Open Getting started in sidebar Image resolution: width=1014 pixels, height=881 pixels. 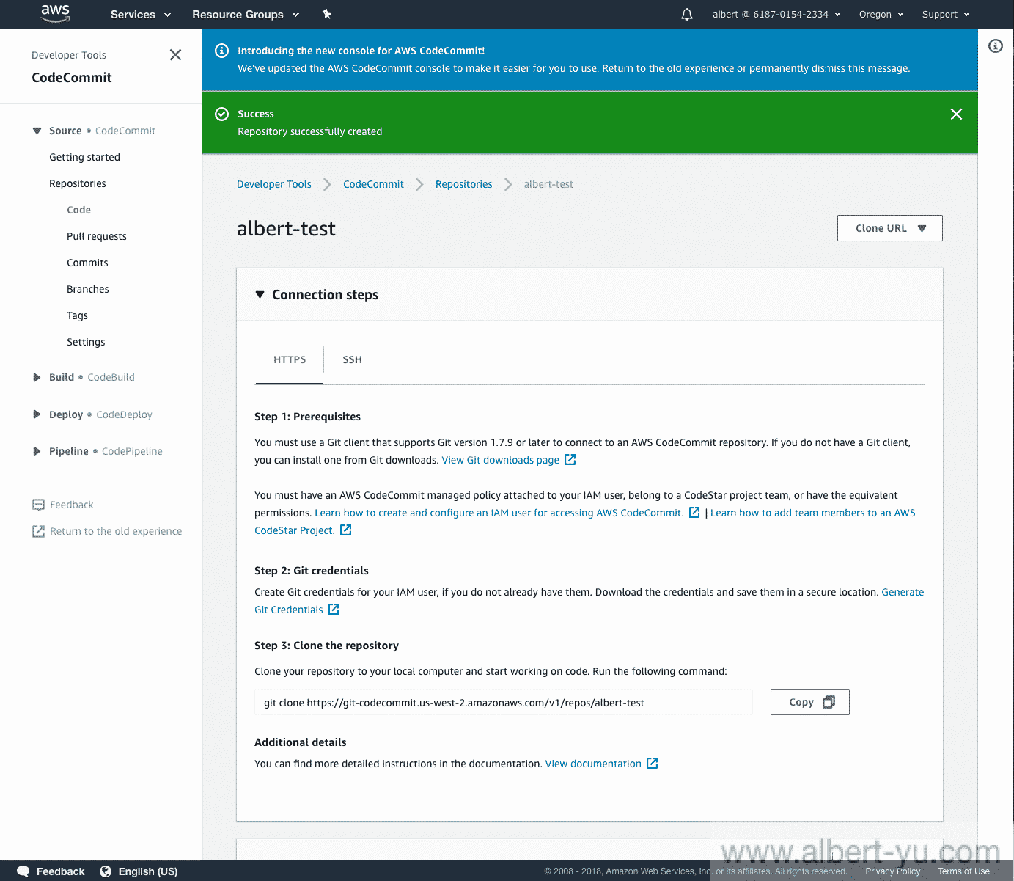(84, 157)
